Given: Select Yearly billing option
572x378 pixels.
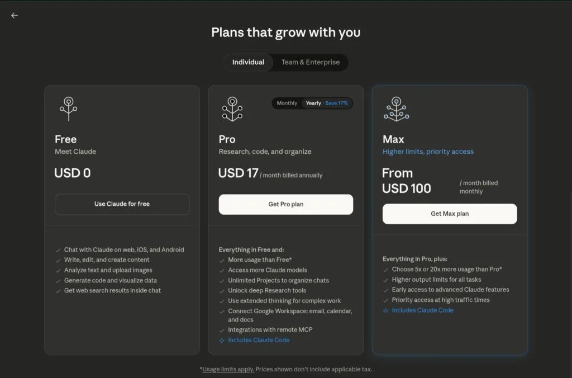Looking at the screenshot, I should click(x=313, y=103).
